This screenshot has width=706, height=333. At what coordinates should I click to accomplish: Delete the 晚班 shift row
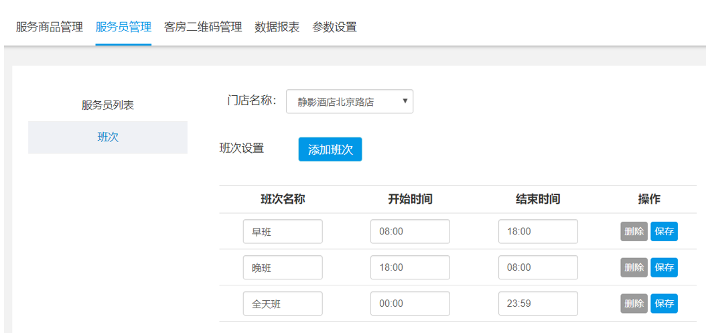coord(634,267)
